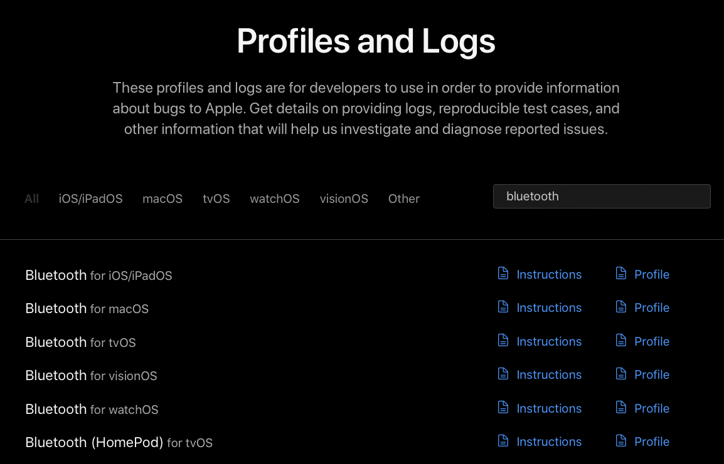Click Profile document icon for Bluetooth macOS
Image resolution: width=724 pixels, height=464 pixels.
tap(620, 307)
